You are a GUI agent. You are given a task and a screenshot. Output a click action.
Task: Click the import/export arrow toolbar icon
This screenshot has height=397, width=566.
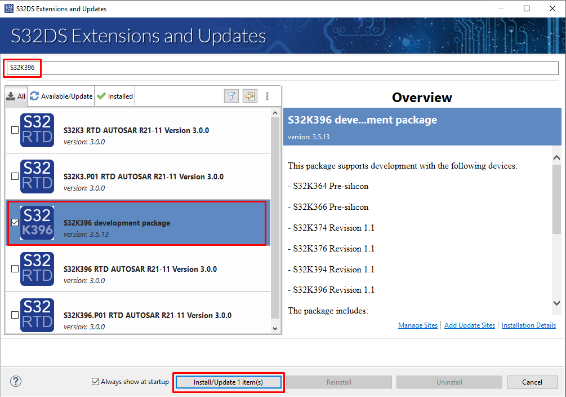click(x=250, y=96)
